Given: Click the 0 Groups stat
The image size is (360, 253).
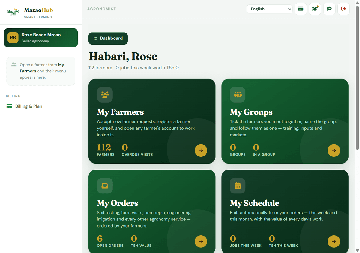Looking at the screenshot, I should [238, 150].
